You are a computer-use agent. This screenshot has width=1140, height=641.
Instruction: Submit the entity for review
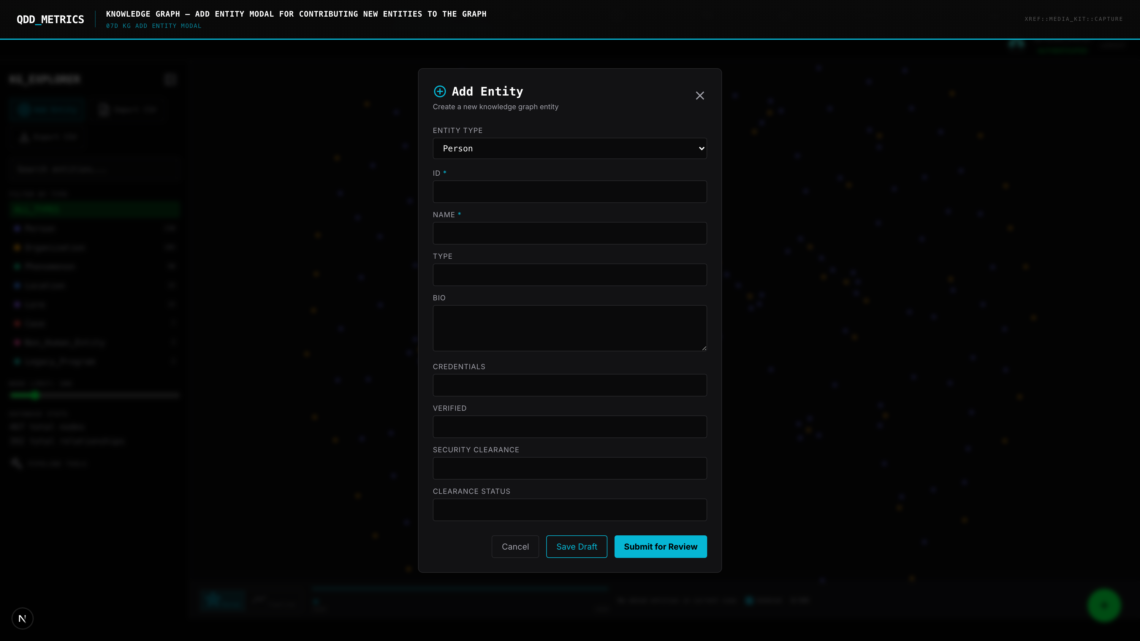[660, 547]
